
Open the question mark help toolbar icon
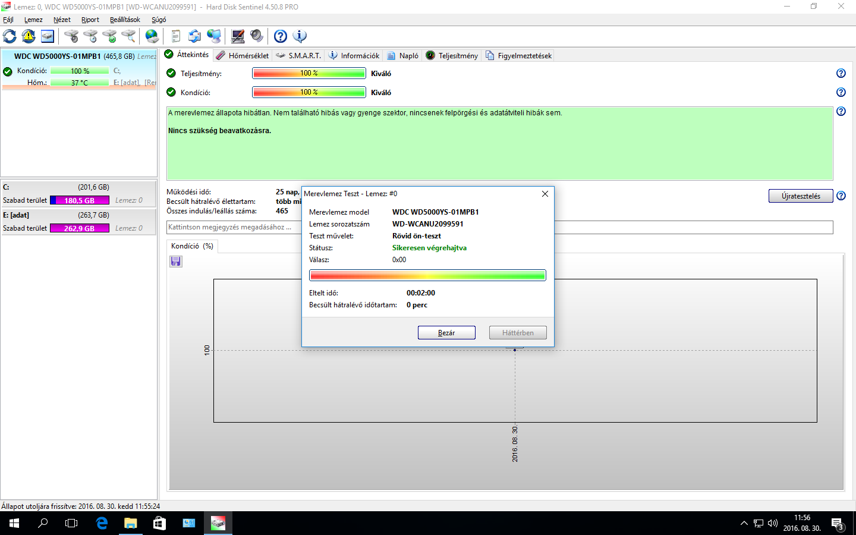pyautogui.click(x=281, y=36)
